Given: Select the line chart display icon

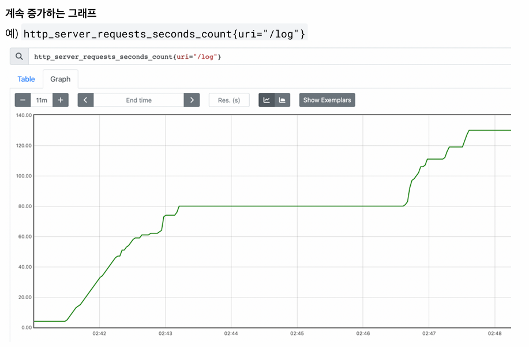Looking at the screenshot, I should point(267,100).
